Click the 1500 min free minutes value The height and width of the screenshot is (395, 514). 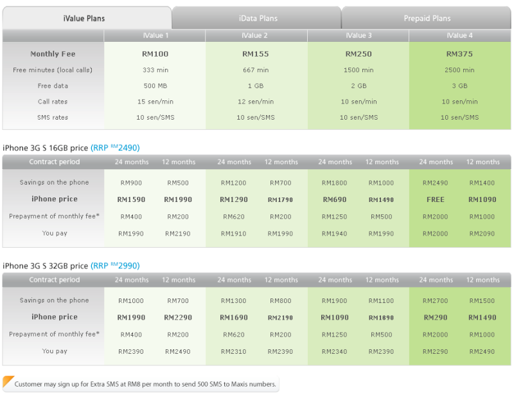click(x=359, y=70)
